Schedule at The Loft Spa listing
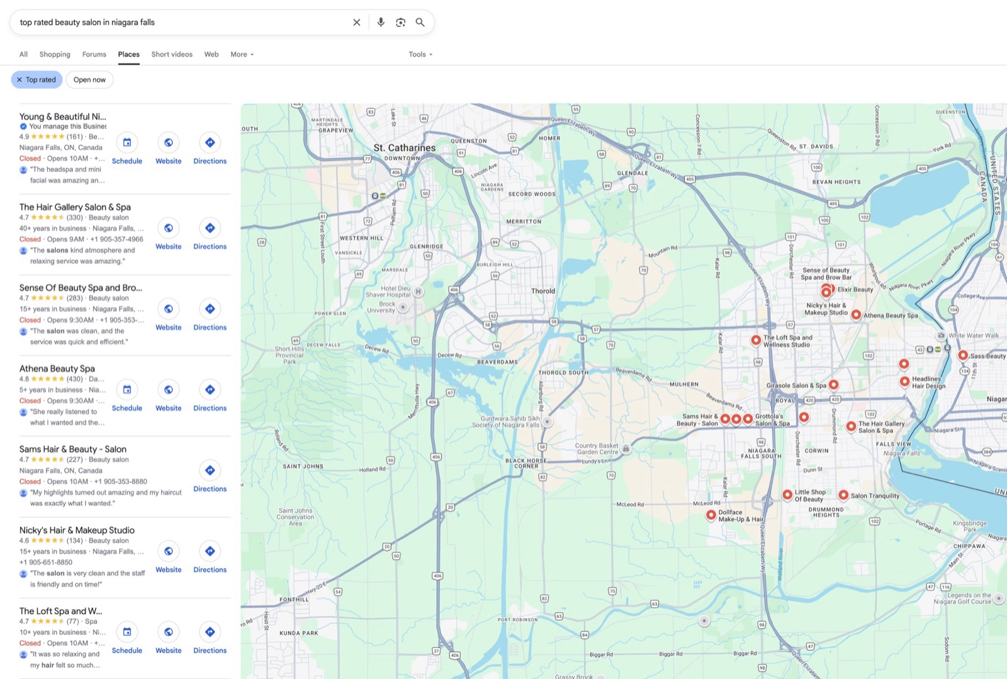Screen dimensions: 1007x679 click(127, 632)
